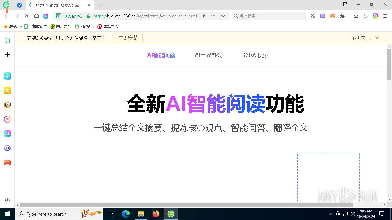
Task: Open the extensions puzzle piece icon
Action: click(342, 16)
